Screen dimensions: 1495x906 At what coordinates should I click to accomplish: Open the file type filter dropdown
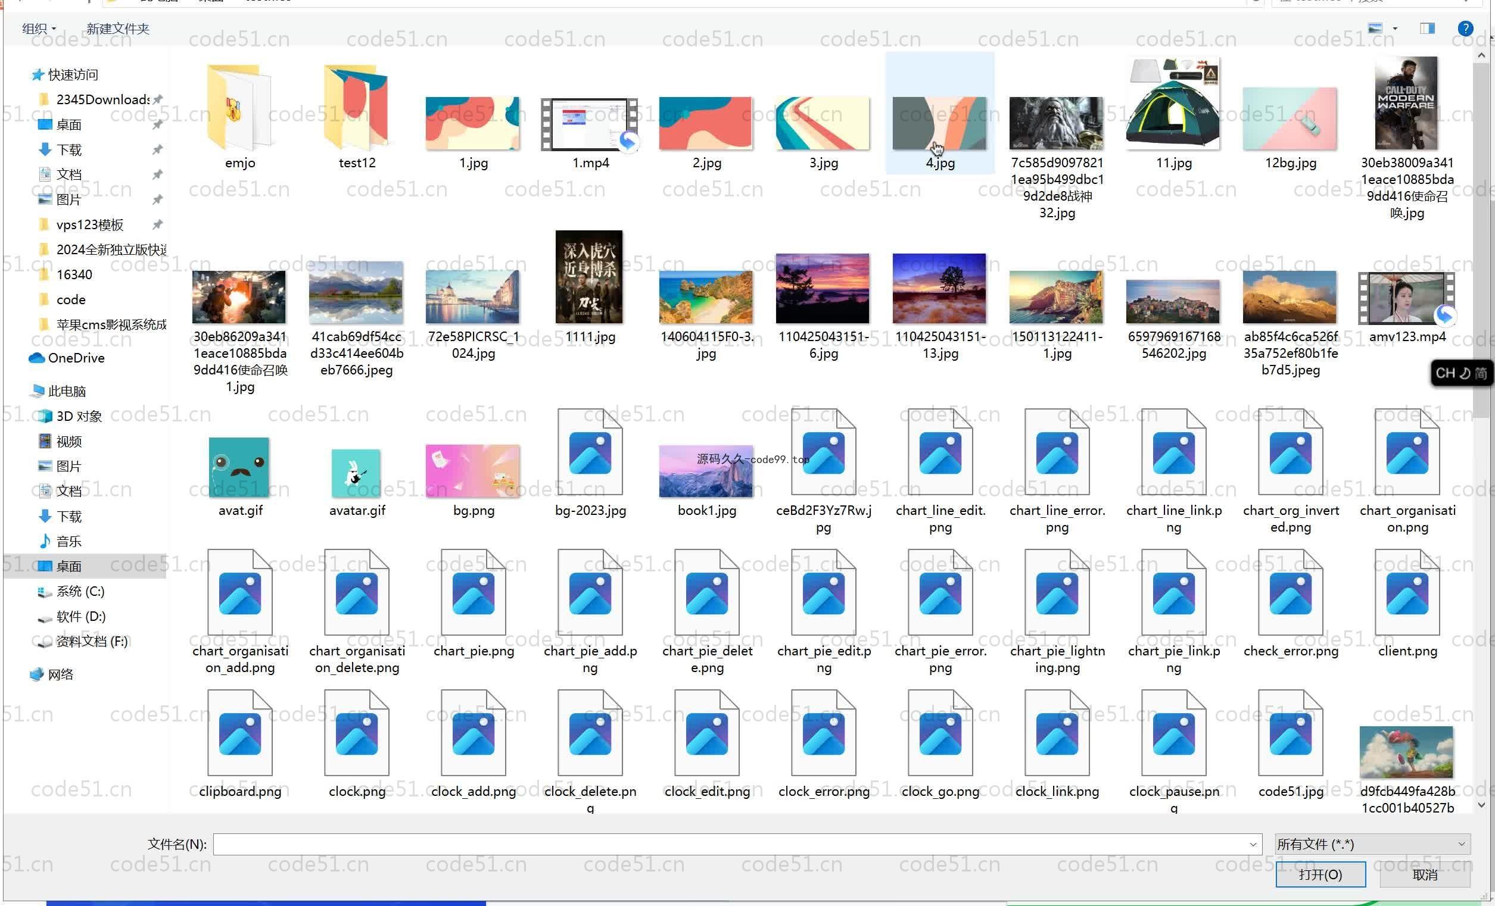point(1372,843)
